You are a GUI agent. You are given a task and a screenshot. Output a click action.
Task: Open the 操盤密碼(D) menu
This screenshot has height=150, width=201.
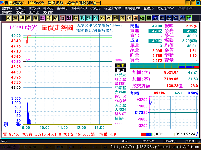[113, 8]
